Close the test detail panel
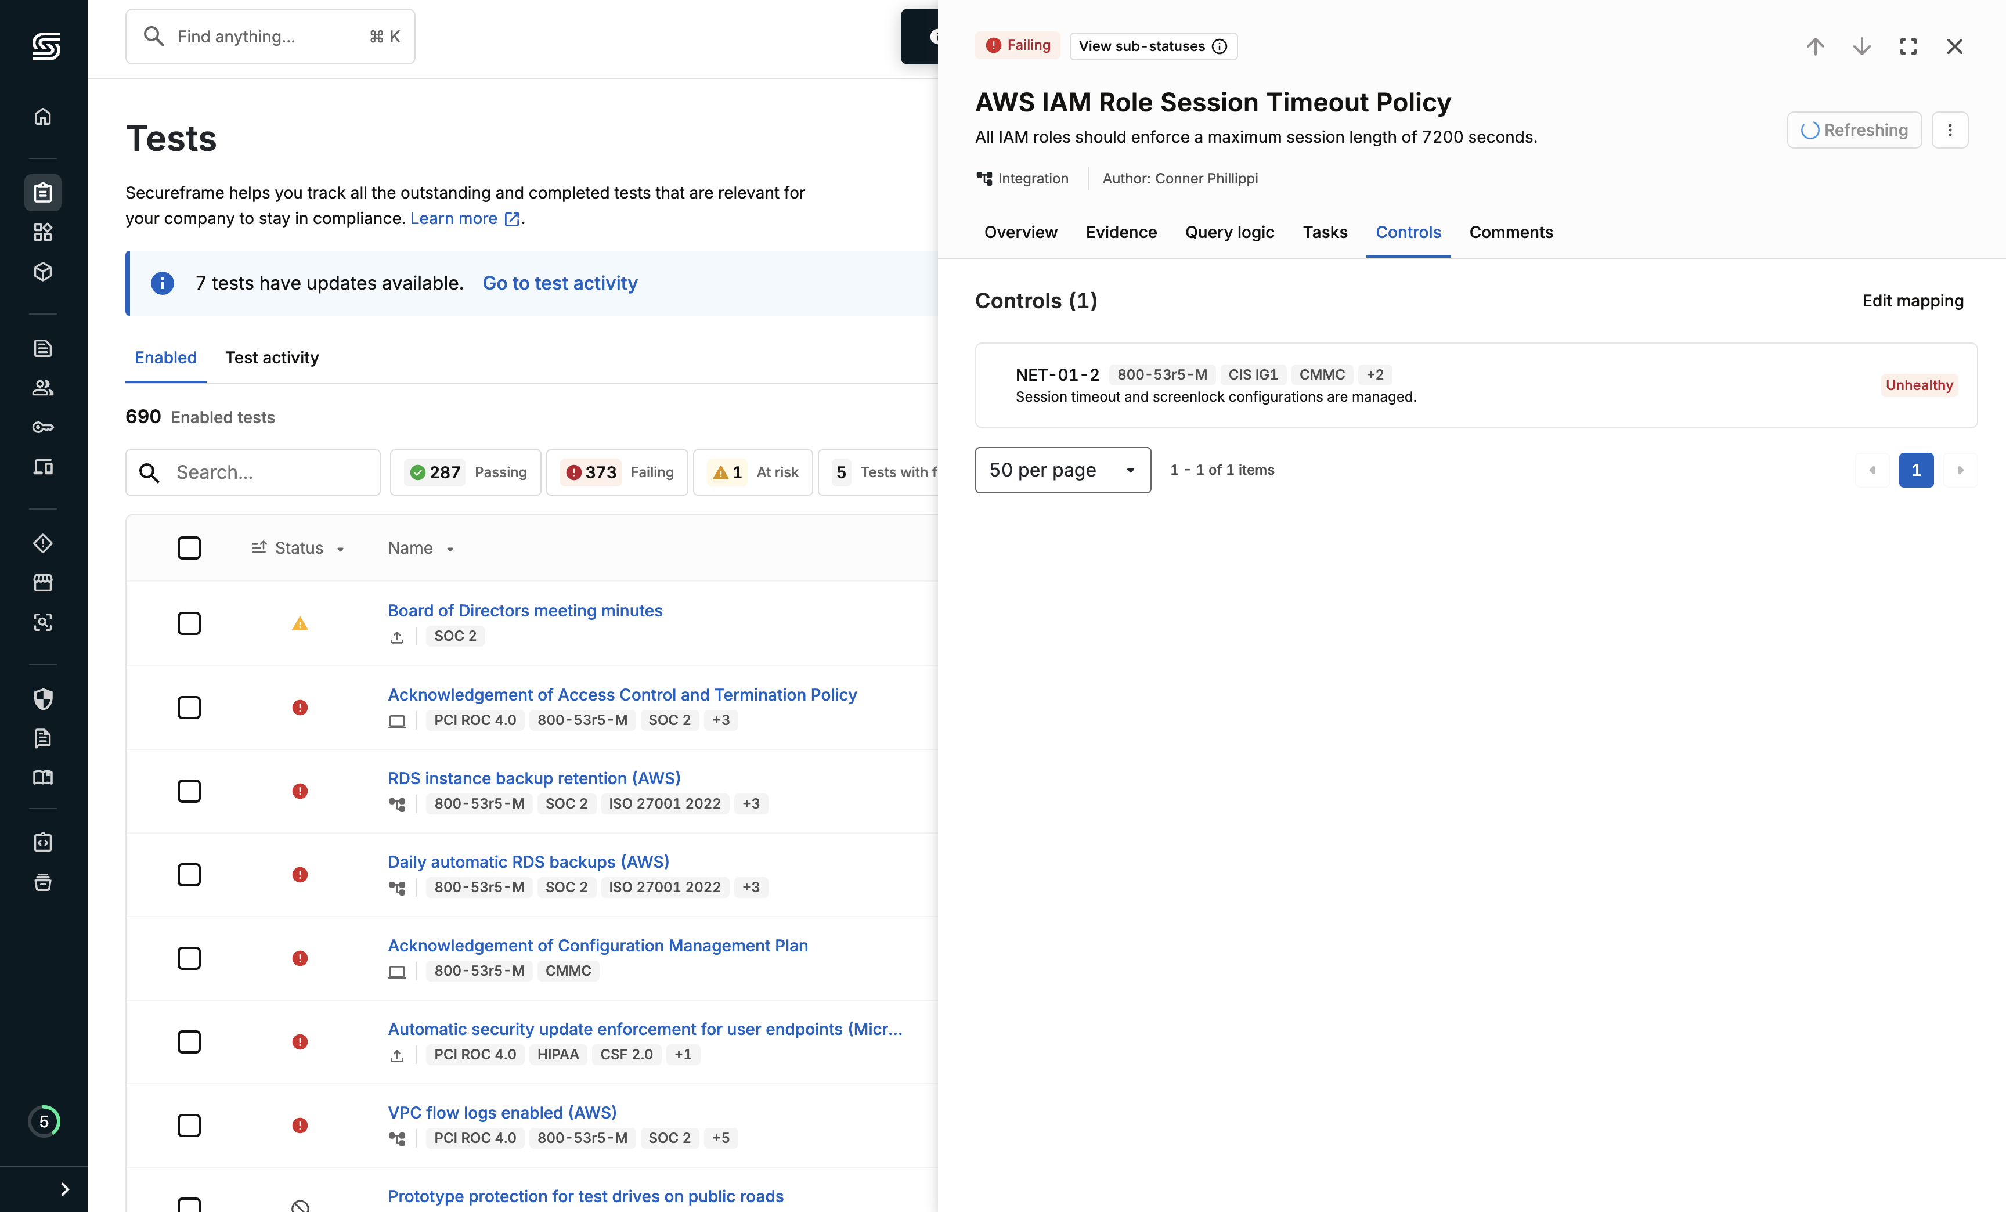2006x1212 pixels. pyautogui.click(x=1955, y=46)
